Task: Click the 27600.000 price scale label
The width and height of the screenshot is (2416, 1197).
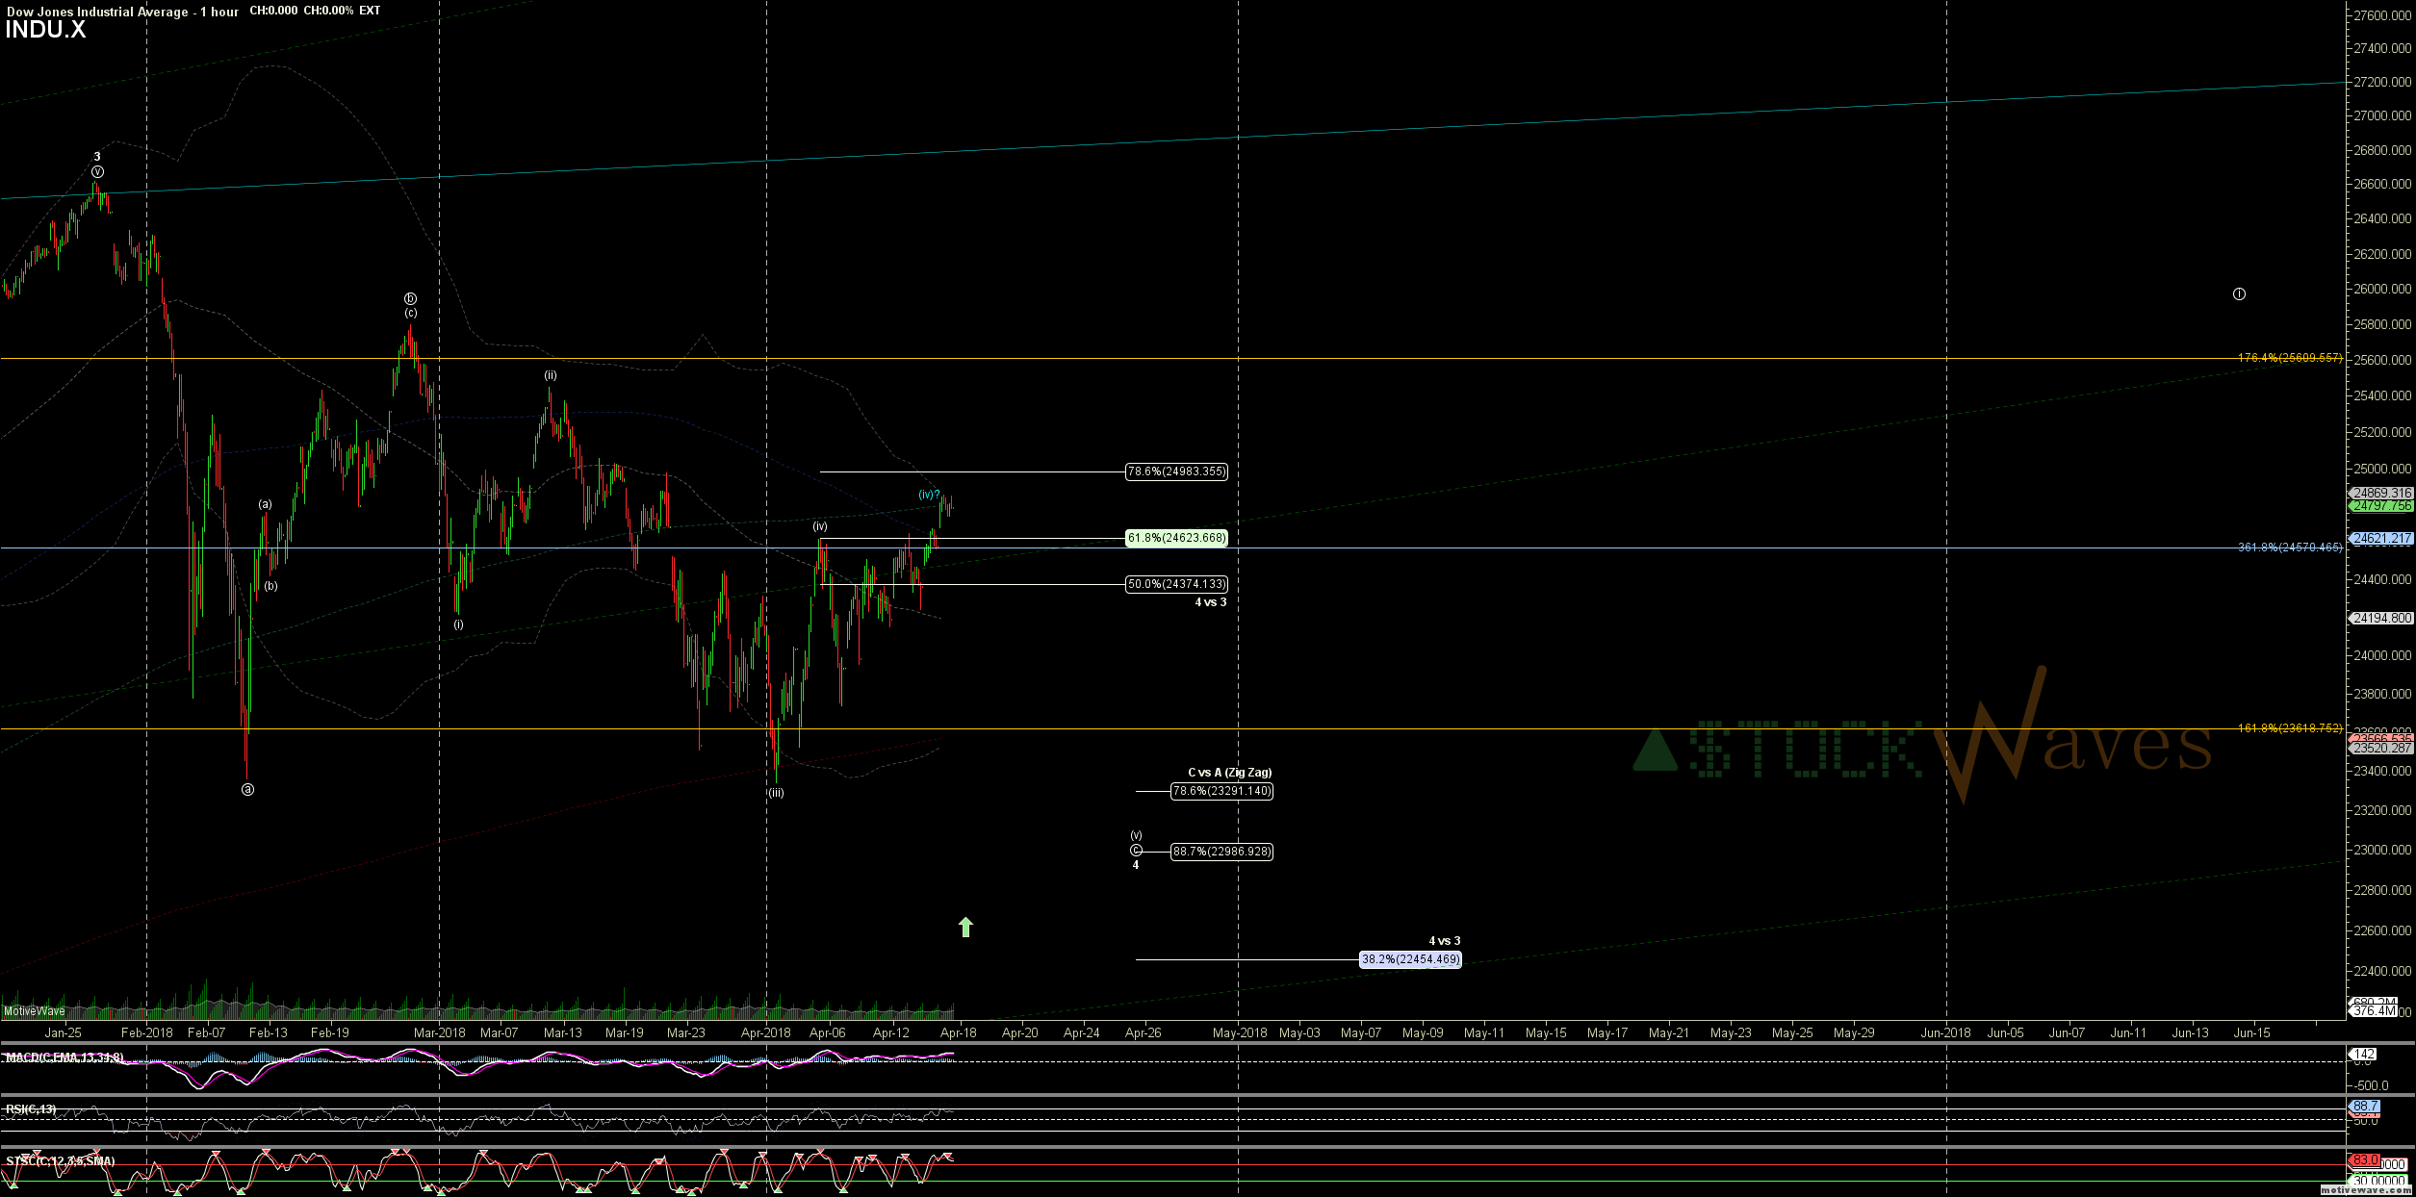Action: pyautogui.click(x=2381, y=15)
